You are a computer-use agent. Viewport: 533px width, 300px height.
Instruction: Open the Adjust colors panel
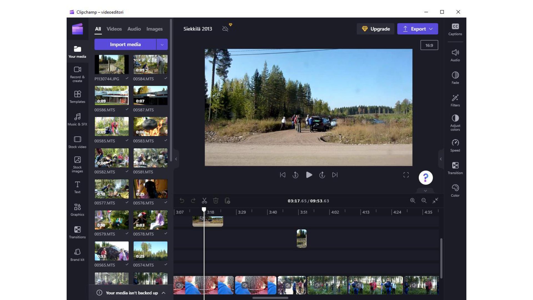pyautogui.click(x=455, y=122)
